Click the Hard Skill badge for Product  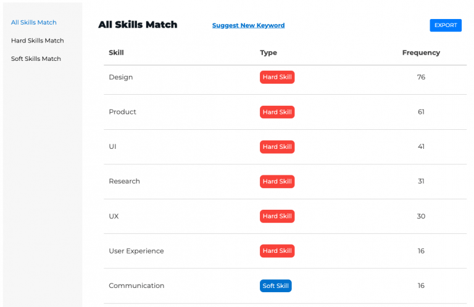[277, 112]
